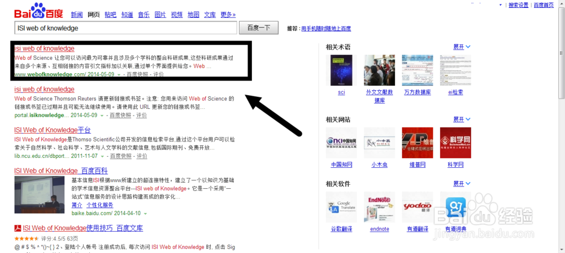View the ei检索 page thumbnail
This screenshot has width=565, height=253.
[x=456, y=70]
